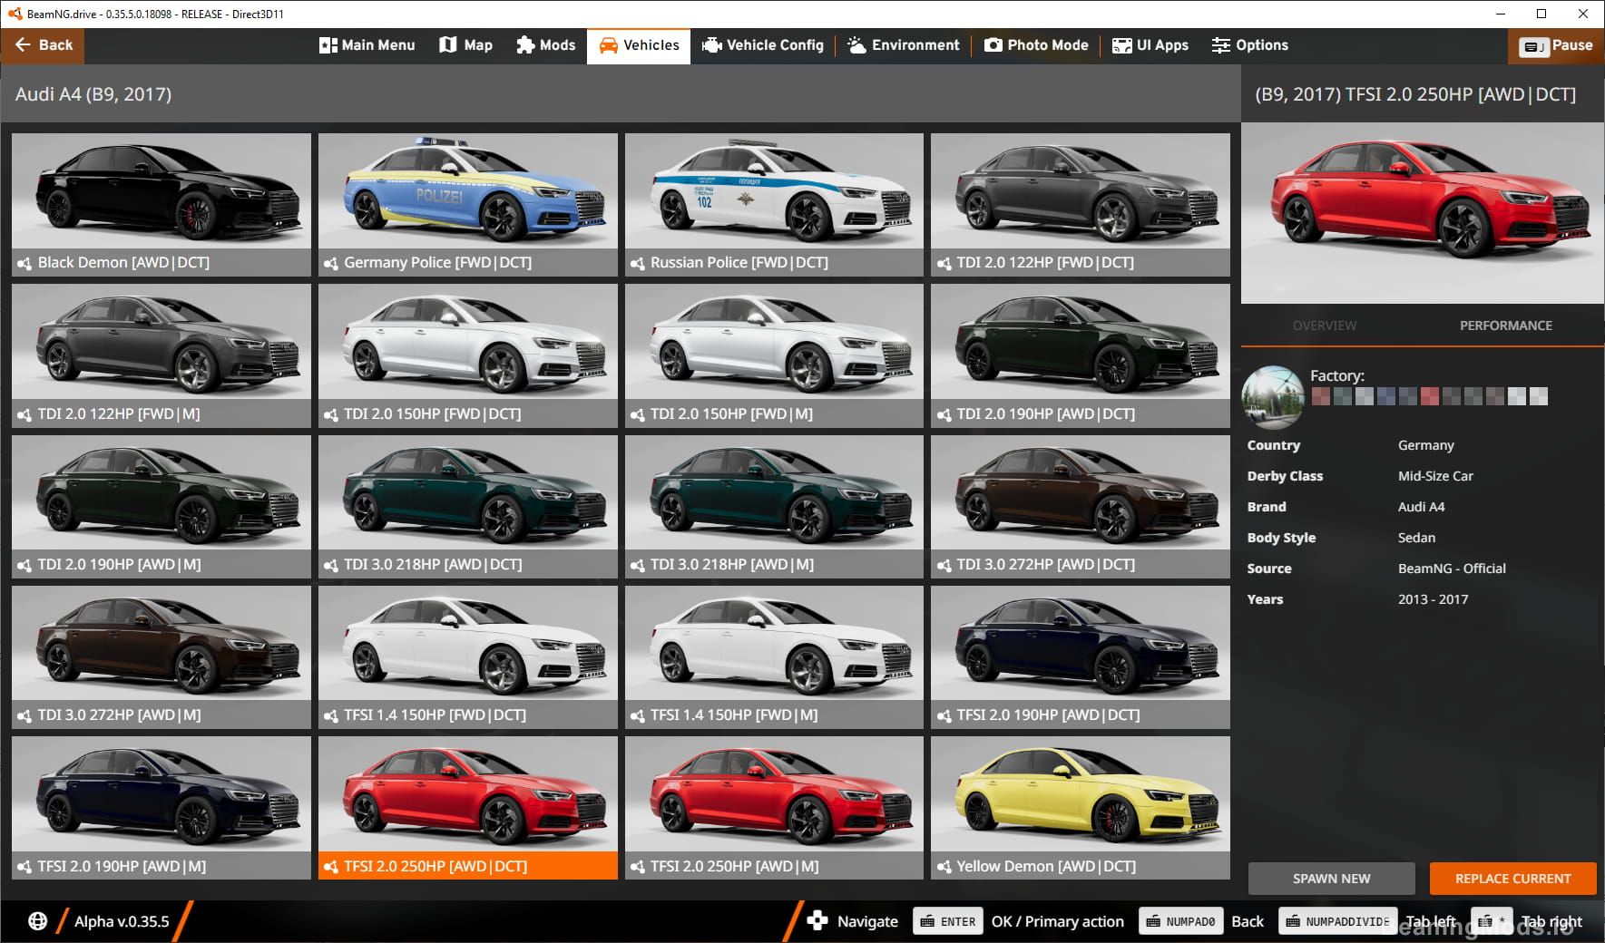Click the Brand value 'Audi A4'
The width and height of the screenshot is (1605, 943).
point(1421,507)
